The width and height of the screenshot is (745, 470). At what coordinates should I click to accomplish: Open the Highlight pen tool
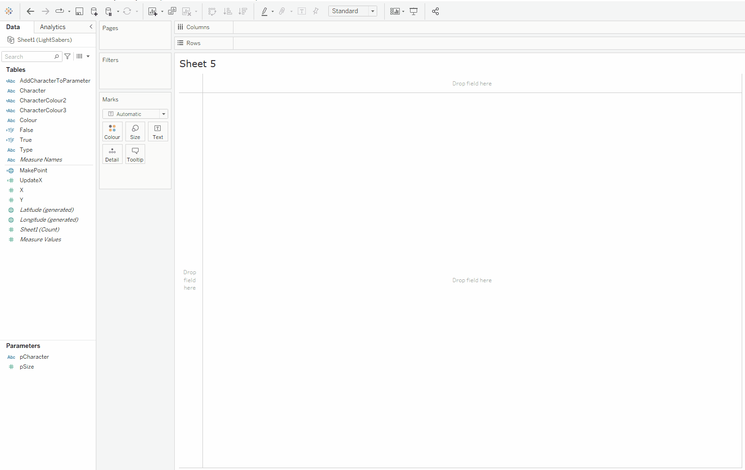click(264, 11)
